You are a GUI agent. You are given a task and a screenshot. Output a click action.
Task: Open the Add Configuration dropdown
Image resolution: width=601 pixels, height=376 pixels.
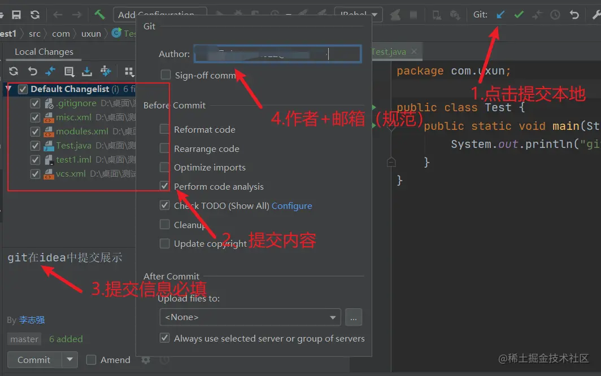pyautogui.click(x=160, y=15)
